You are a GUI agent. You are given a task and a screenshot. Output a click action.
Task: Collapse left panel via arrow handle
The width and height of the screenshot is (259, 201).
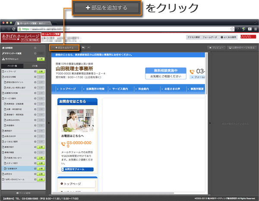[x=49, y=123]
